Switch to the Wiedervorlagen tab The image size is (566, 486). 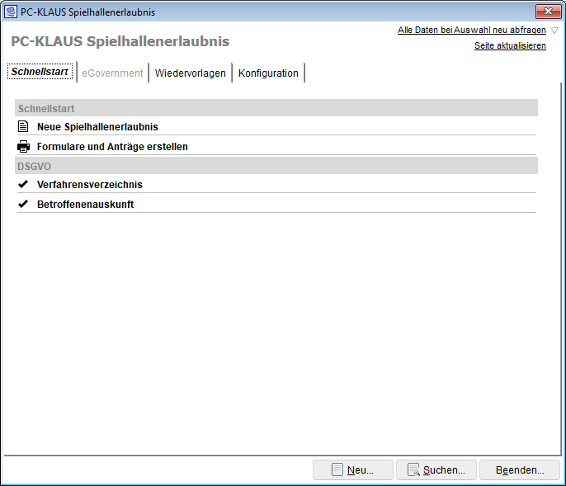[x=191, y=73]
